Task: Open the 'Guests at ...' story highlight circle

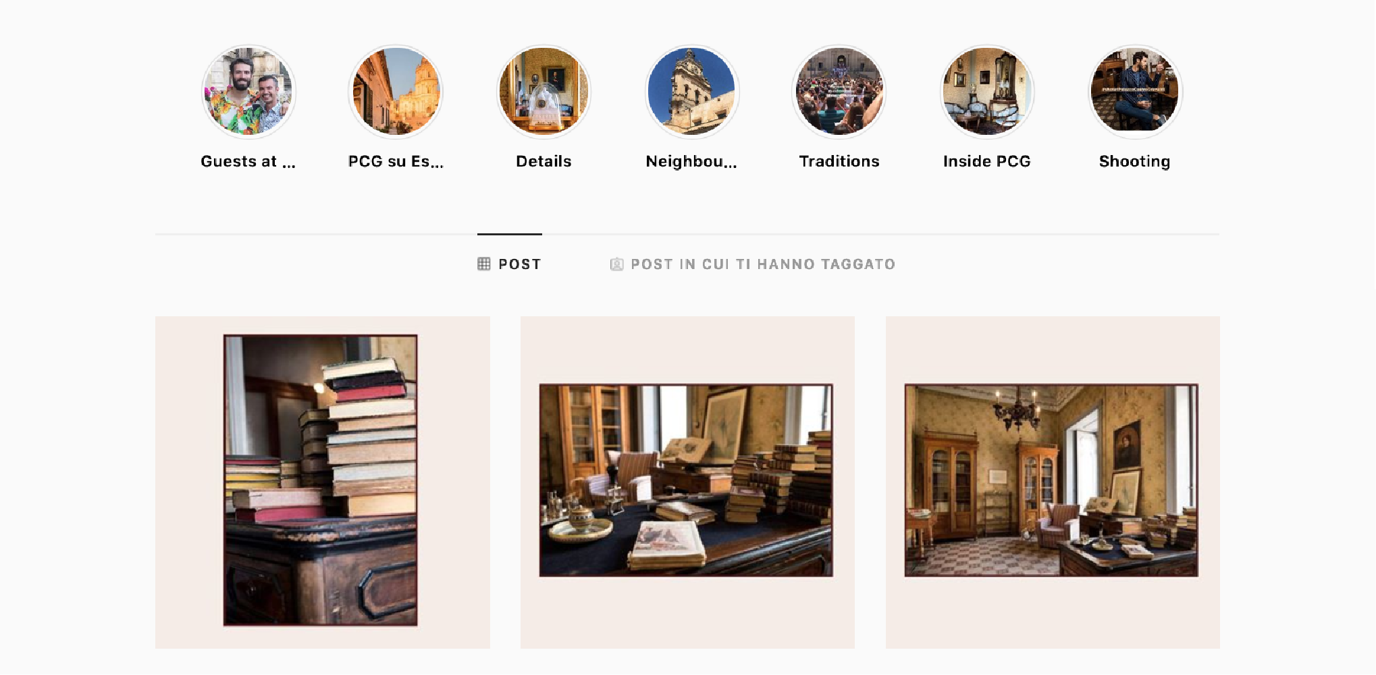Action: pos(248,92)
